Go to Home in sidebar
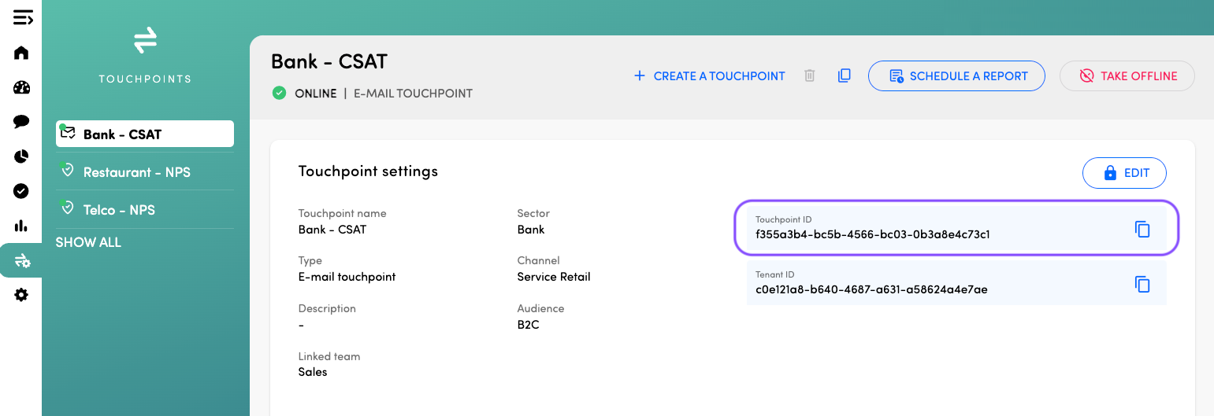 click(x=21, y=53)
